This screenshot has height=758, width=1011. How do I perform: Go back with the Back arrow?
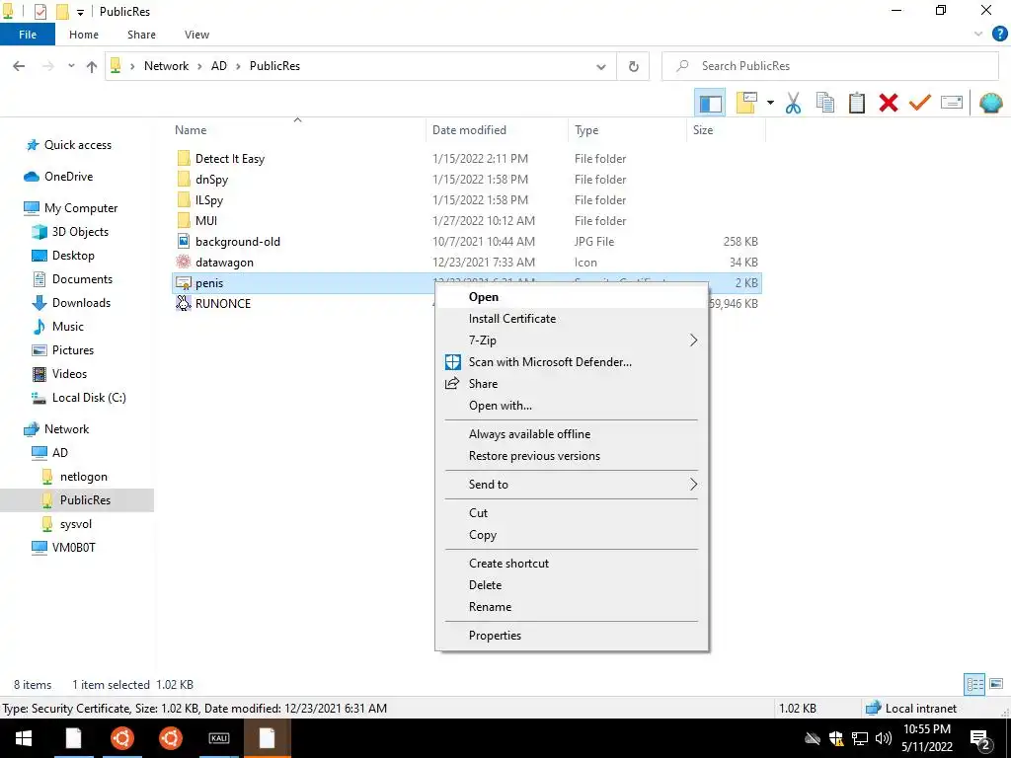(x=19, y=66)
